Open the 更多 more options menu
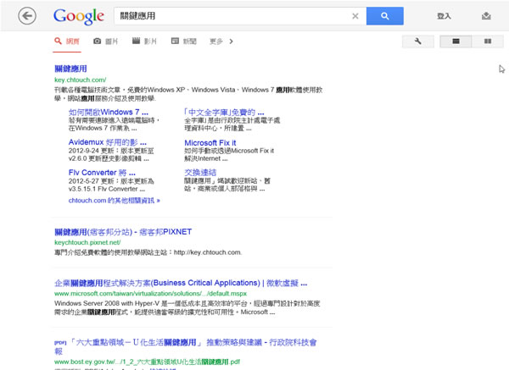 click(216, 41)
